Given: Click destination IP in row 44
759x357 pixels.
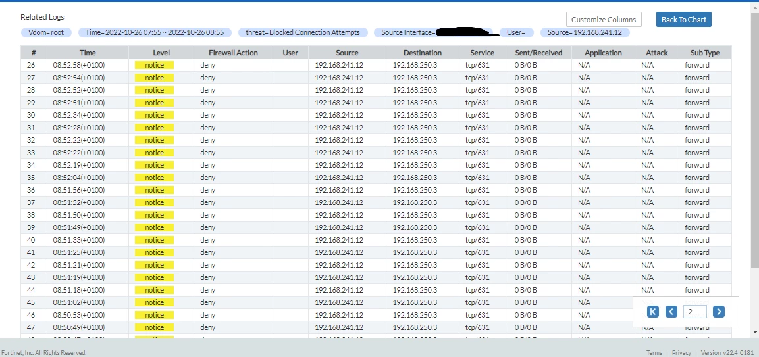Looking at the screenshot, I should [x=415, y=290].
